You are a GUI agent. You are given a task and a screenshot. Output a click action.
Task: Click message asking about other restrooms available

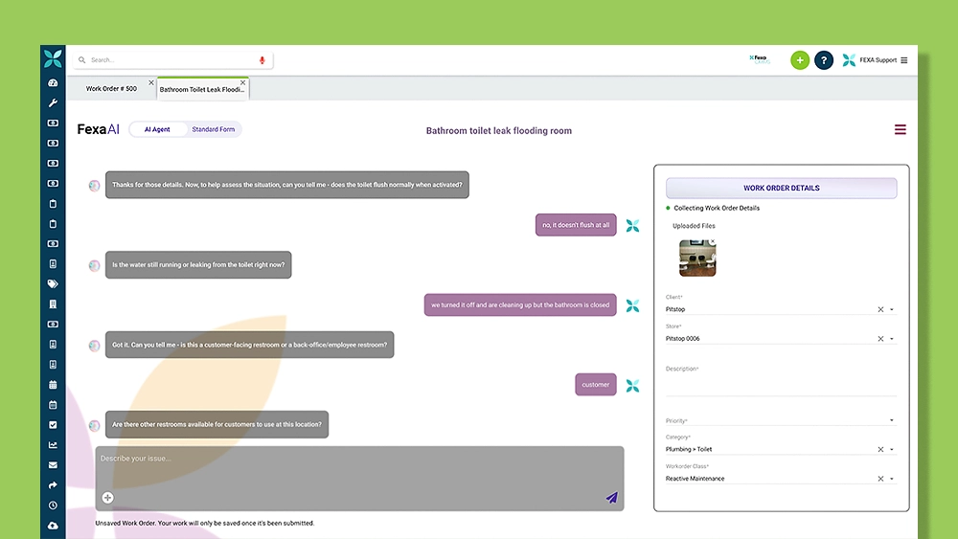pyautogui.click(x=217, y=424)
